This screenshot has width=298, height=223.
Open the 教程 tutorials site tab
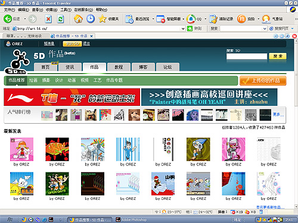coord(119,67)
